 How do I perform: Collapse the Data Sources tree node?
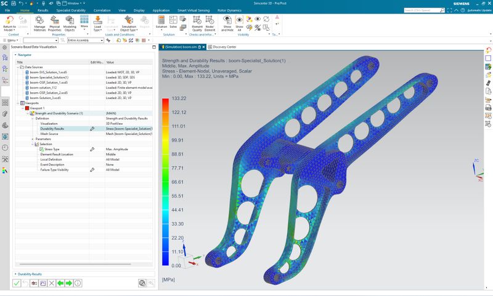pos(18,67)
